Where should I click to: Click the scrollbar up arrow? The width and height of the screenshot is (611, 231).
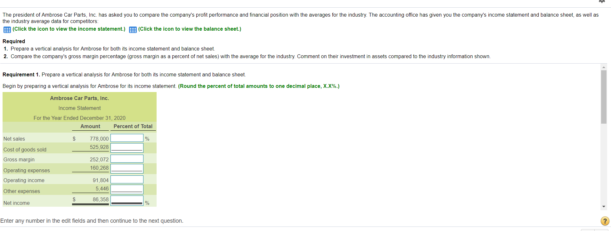[604, 67]
